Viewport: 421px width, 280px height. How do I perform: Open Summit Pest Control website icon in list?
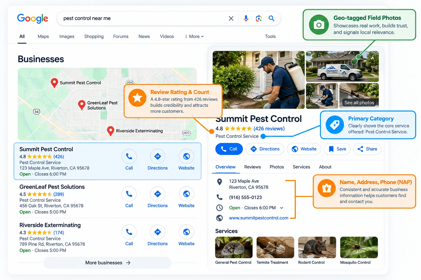click(186, 156)
